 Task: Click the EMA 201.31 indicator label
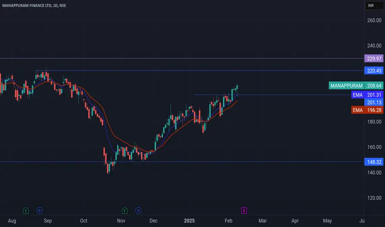click(367, 95)
